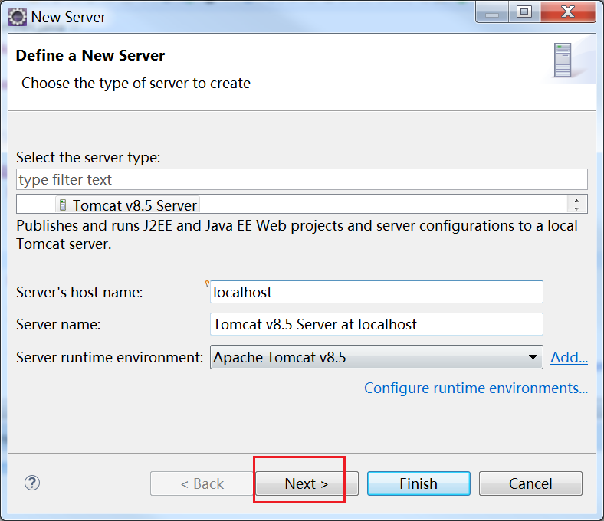Click the Finish button
604x521 pixels.
click(419, 483)
